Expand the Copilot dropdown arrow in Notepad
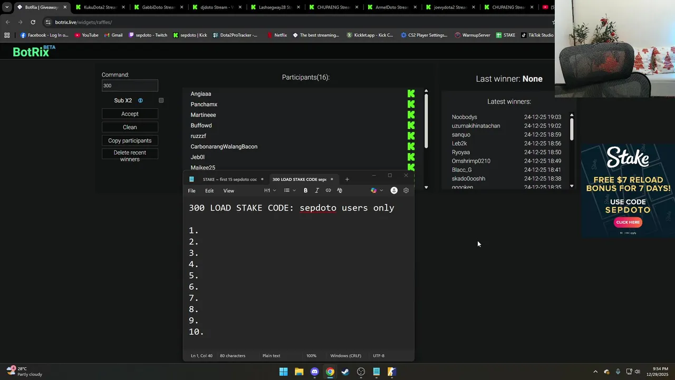Image resolution: width=675 pixels, height=380 pixels. 381,191
